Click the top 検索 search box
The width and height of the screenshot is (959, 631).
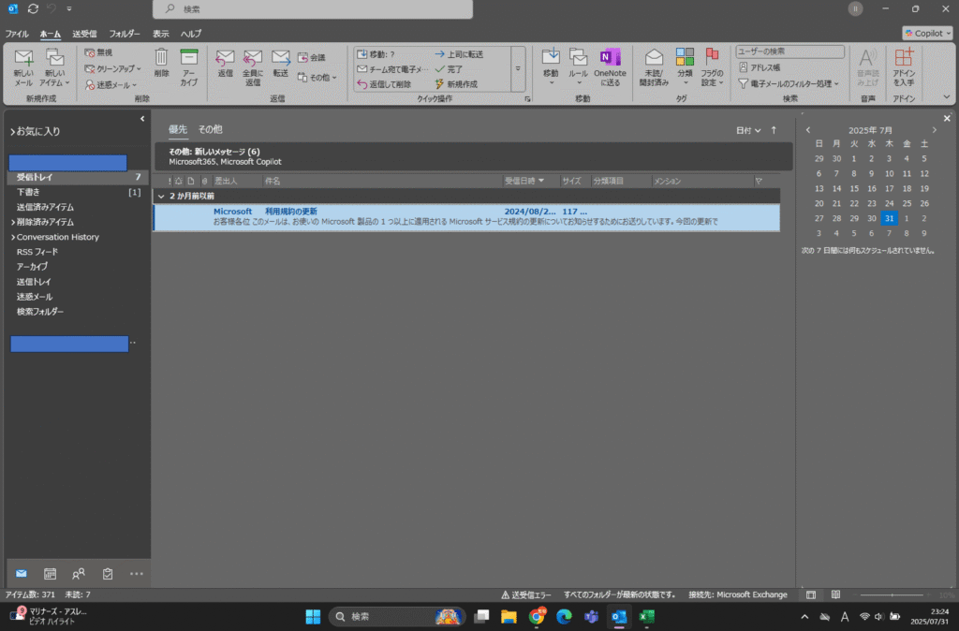(313, 9)
